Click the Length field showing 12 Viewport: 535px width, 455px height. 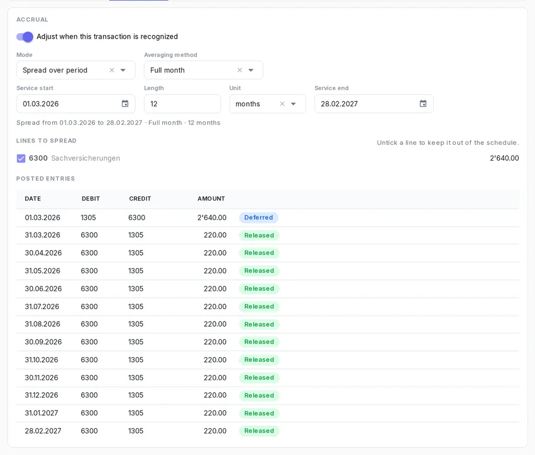click(x=182, y=104)
